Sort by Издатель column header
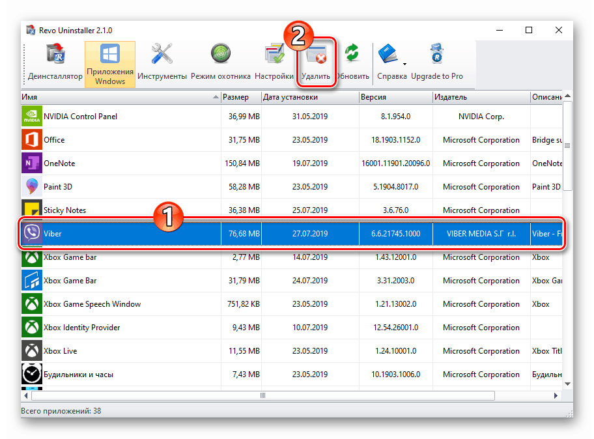The width and height of the screenshot is (594, 439). 481,97
